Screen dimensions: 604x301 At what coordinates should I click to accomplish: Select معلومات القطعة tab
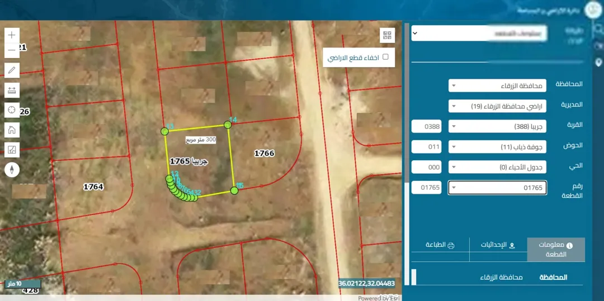point(556,250)
